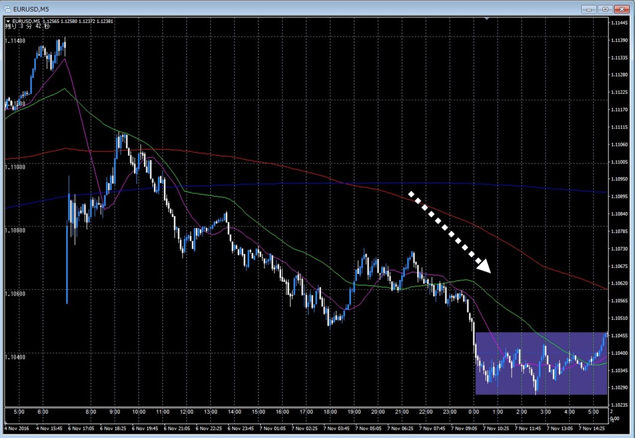The image size is (635, 438).
Task: Click price scale value 1.10785
Action: pos(618,231)
